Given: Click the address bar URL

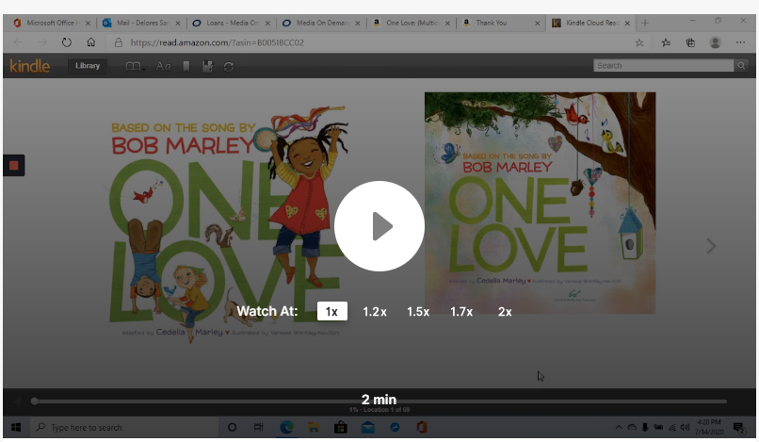Looking at the screenshot, I should [x=217, y=42].
